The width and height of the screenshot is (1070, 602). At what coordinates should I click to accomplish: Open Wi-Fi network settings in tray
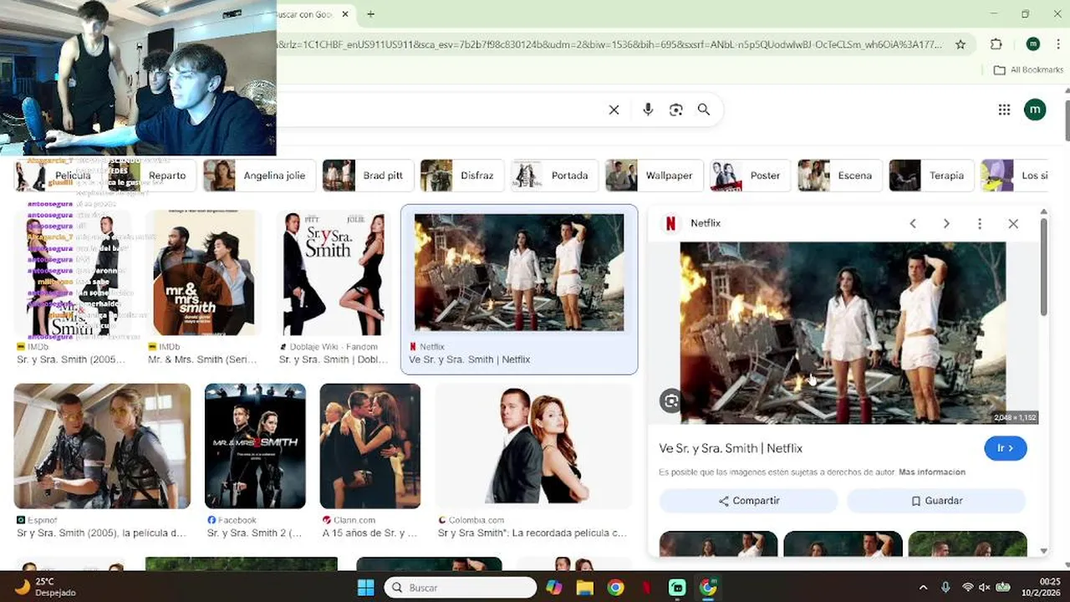coord(968,588)
